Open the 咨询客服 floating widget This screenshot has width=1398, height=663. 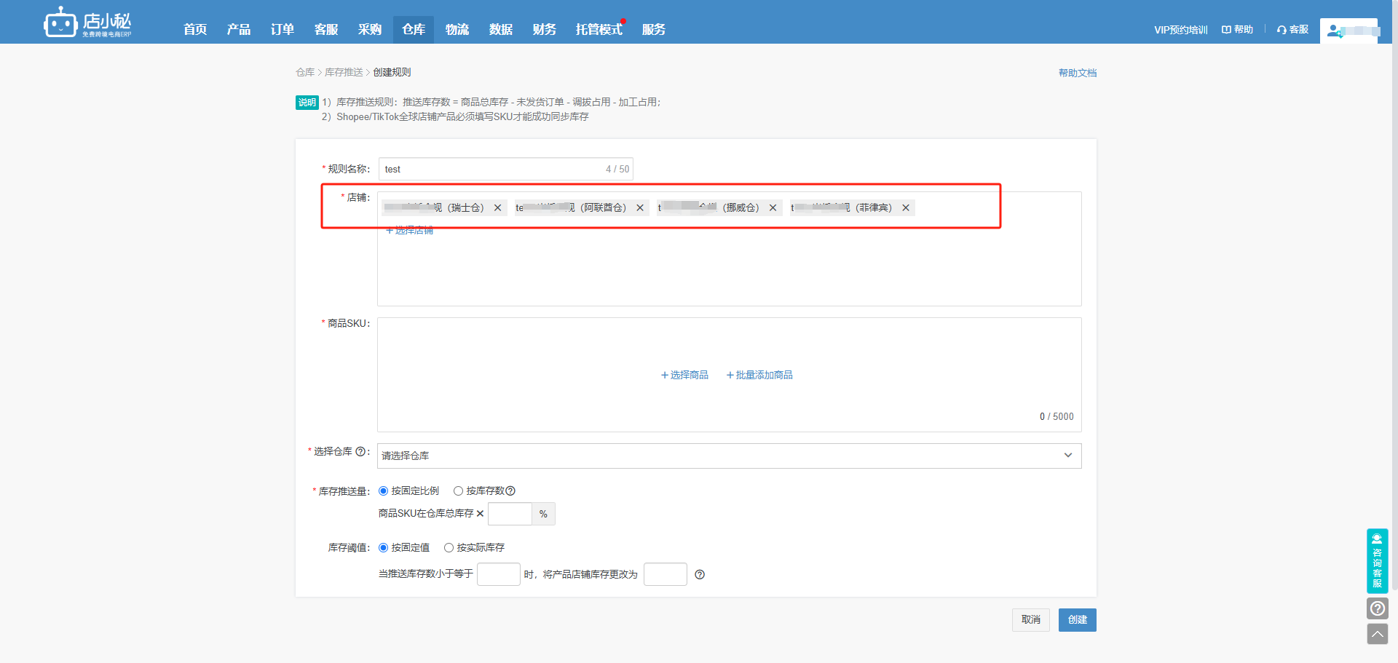1377,561
